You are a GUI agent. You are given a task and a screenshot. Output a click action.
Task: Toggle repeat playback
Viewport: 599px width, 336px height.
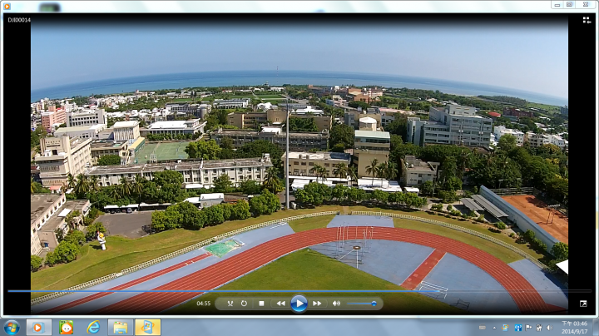[x=244, y=304]
